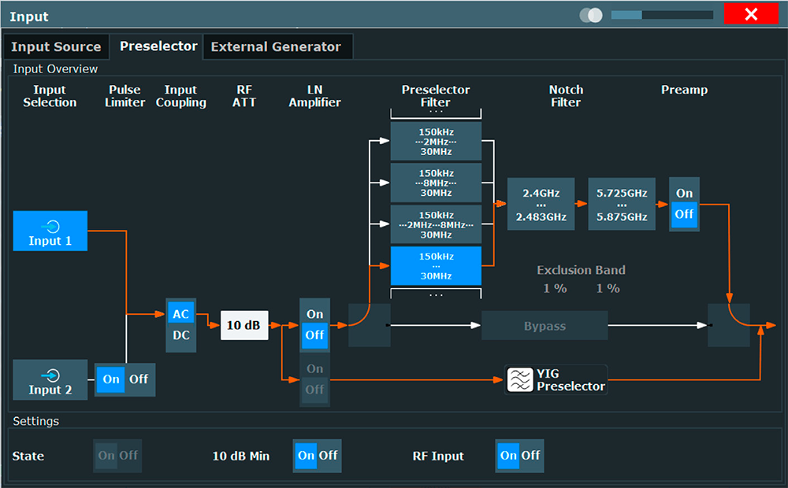Click the output combiner node after Bypass
Screen dimensions: 788x488
pos(728,325)
